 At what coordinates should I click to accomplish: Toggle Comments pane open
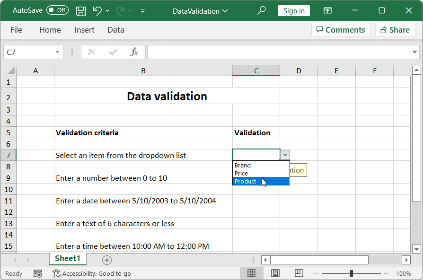[341, 29]
